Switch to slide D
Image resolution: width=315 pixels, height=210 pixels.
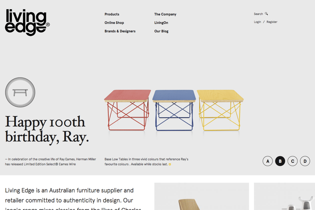[305, 161]
